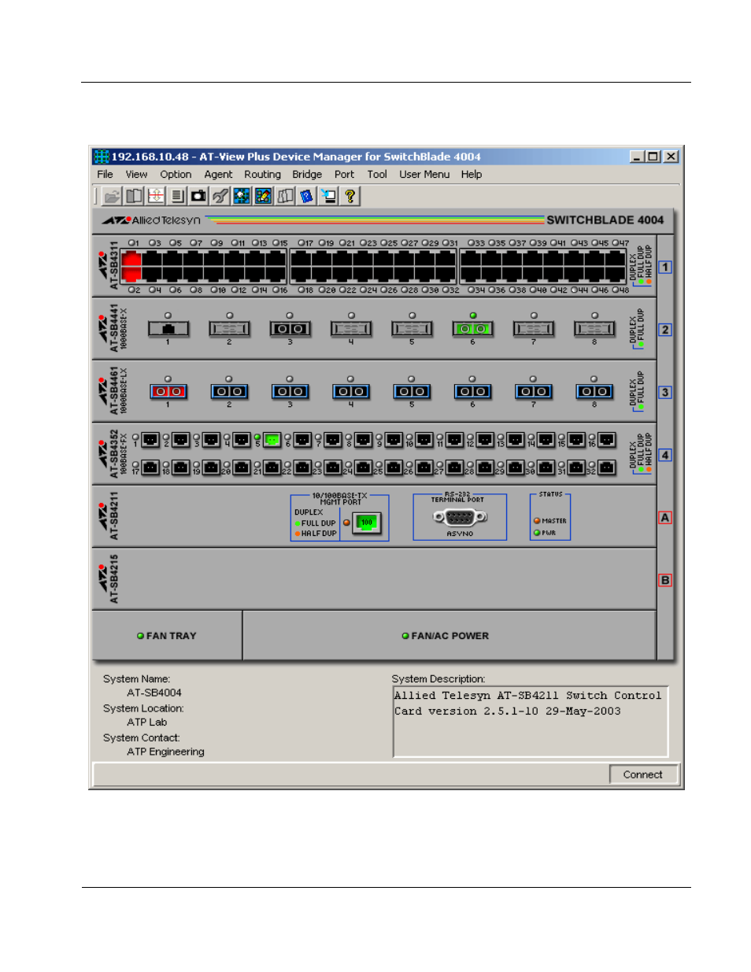Viewport: 751px width, 972px height.
Task: Click the blue help book toolbar icon
Action: coord(306,196)
